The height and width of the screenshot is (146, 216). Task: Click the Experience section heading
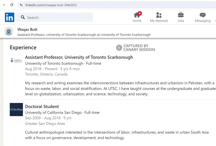pos(23,47)
